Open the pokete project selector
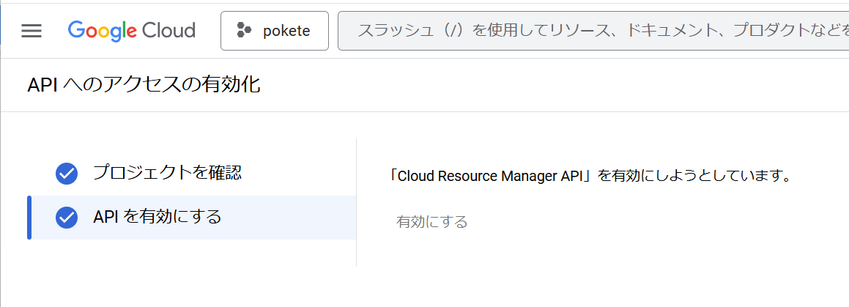The height and width of the screenshot is (307, 849). click(275, 31)
